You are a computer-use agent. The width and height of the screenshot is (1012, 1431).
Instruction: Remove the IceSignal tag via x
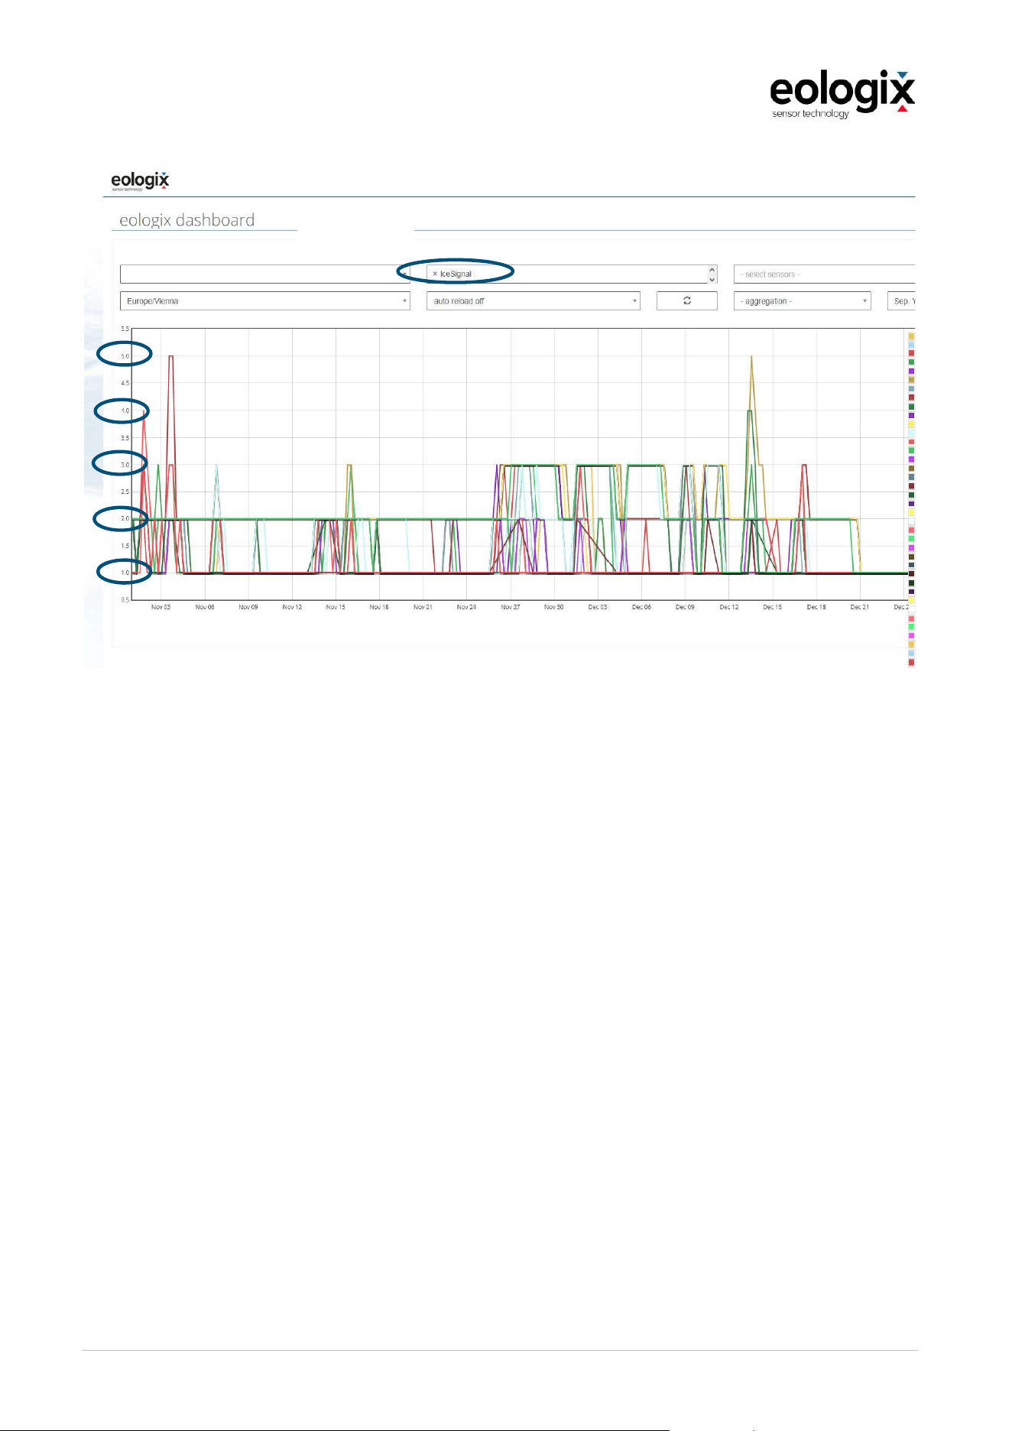[435, 274]
